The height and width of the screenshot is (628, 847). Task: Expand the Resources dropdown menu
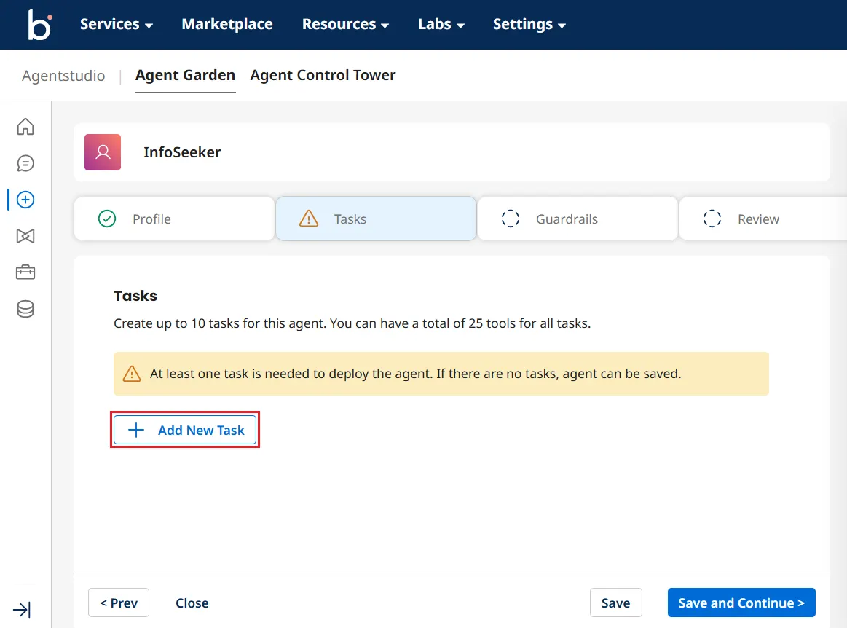pyautogui.click(x=345, y=24)
